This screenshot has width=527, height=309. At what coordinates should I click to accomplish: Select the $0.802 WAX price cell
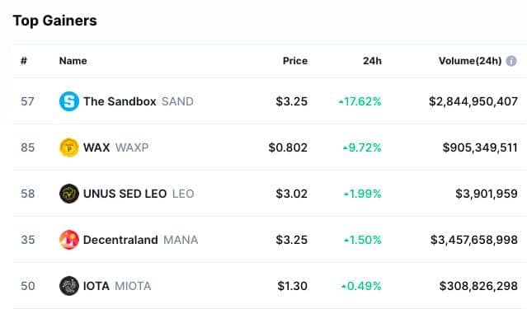pos(288,147)
